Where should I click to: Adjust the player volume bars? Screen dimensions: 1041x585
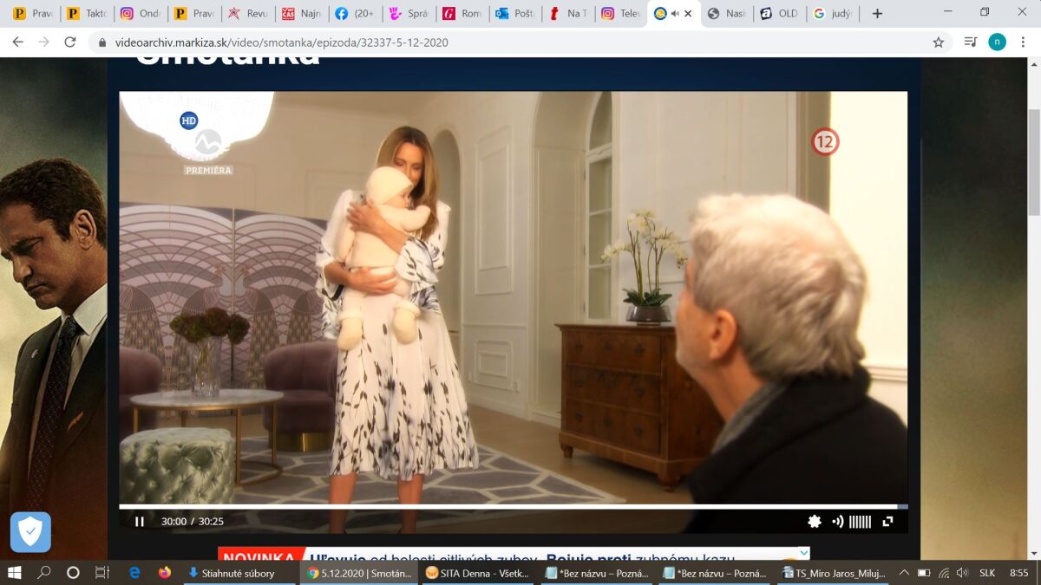click(860, 521)
